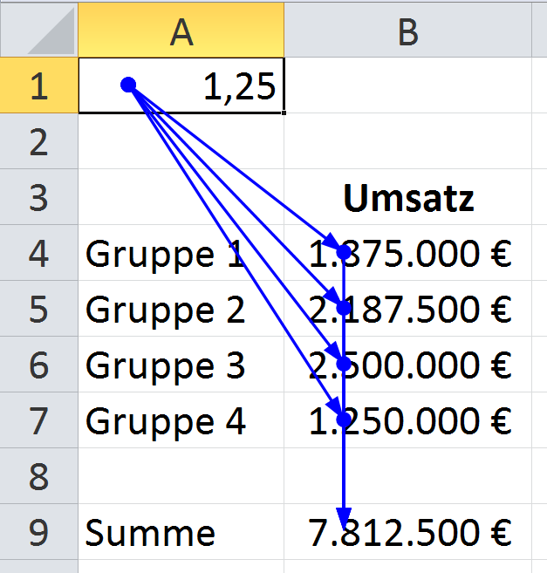Select the total cell 7.812.500 €

pos(408,532)
